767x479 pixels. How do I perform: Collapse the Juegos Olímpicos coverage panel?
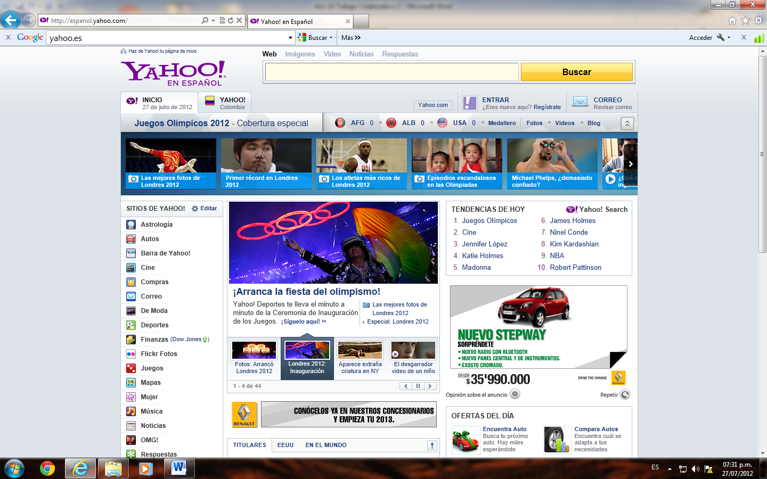click(x=627, y=123)
